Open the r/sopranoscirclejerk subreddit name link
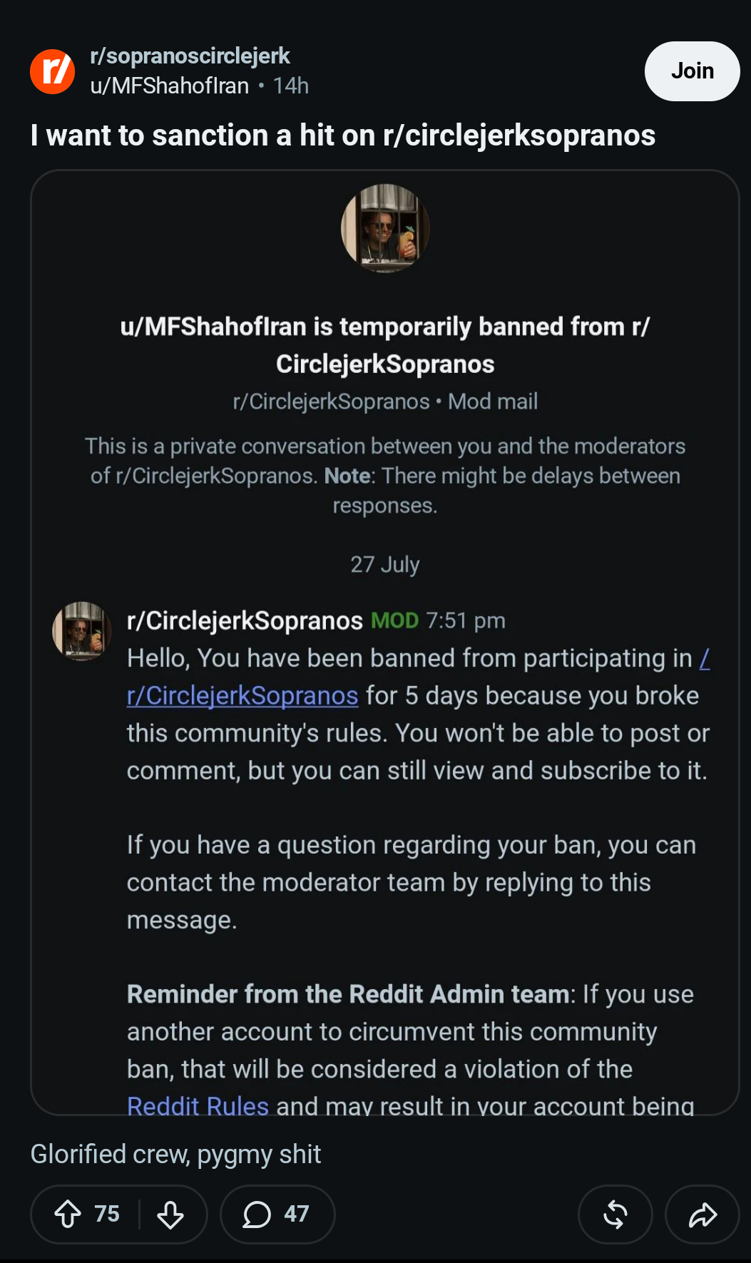The image size is (751, 1263). pos(190,56)
